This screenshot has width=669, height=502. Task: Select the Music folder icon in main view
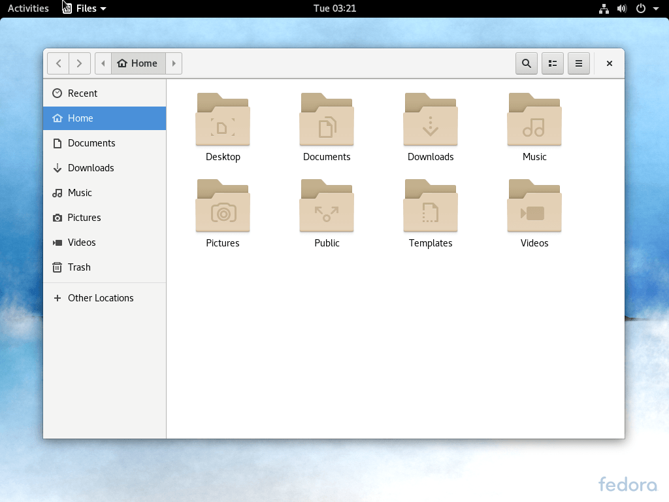(534, 120)
